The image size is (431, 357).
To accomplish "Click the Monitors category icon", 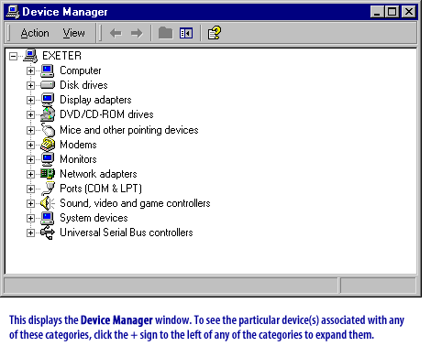I will [x=48, y=159].
